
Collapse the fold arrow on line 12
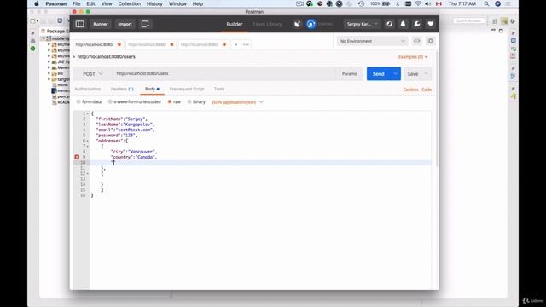click(x=88, y=174)
